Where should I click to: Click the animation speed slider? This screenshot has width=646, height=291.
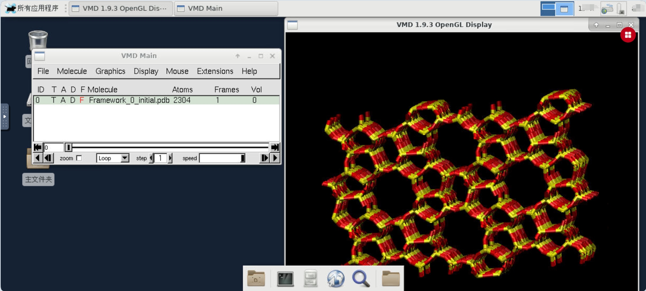pos(222,158)
